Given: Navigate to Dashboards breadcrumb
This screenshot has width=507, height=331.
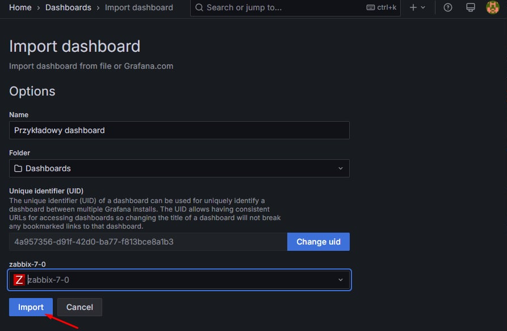Looking at the screenshot, I should tap(68, 8).
